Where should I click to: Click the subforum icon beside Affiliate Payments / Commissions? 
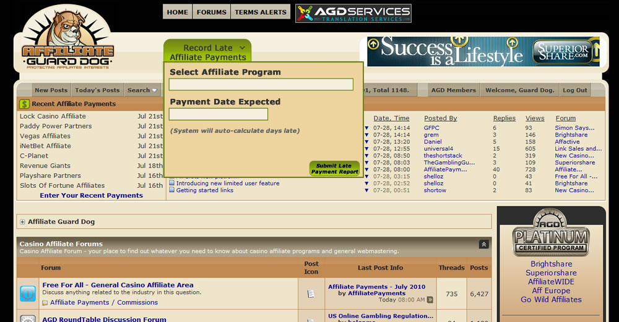point(45,303)
